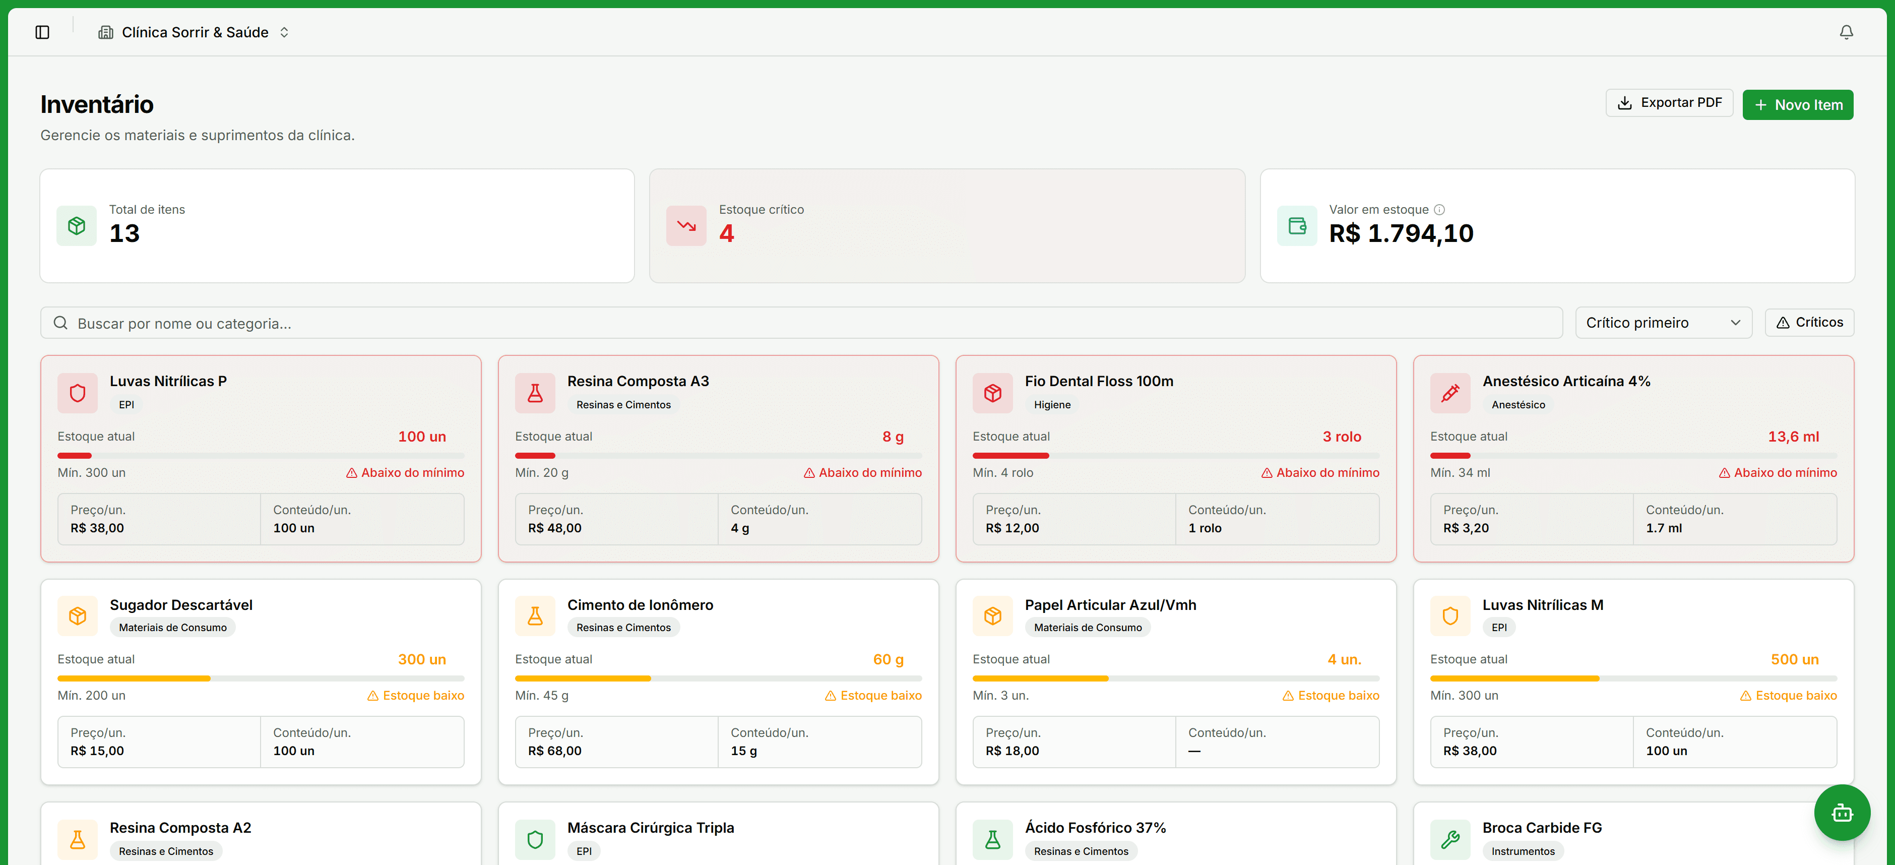Click the 3 rolo stock amount
This screenshot has width=1895, height=865.
(x=1342, y=437)
